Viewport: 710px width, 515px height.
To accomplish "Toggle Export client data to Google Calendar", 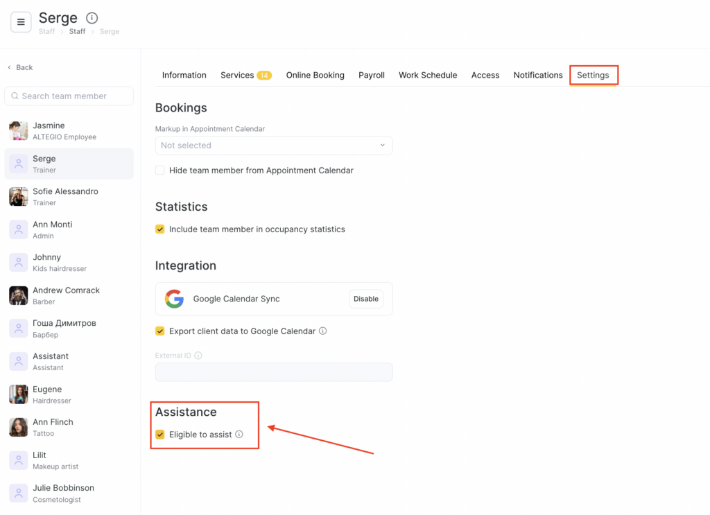I will (x=160, y=331).
